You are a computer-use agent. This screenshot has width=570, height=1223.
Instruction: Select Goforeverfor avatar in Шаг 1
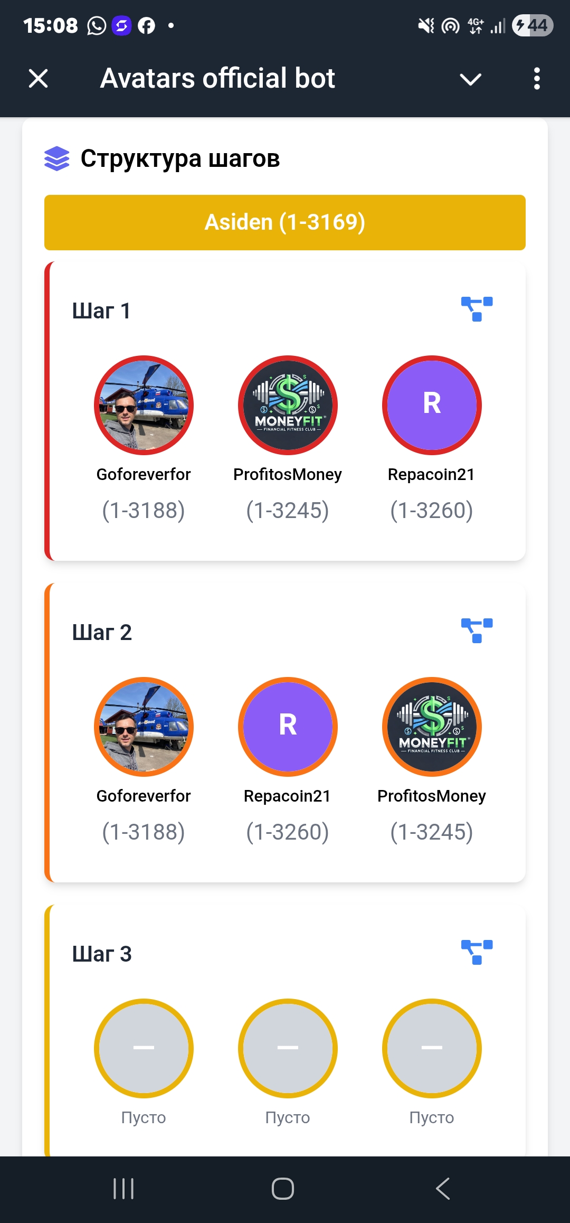(144, 405)
